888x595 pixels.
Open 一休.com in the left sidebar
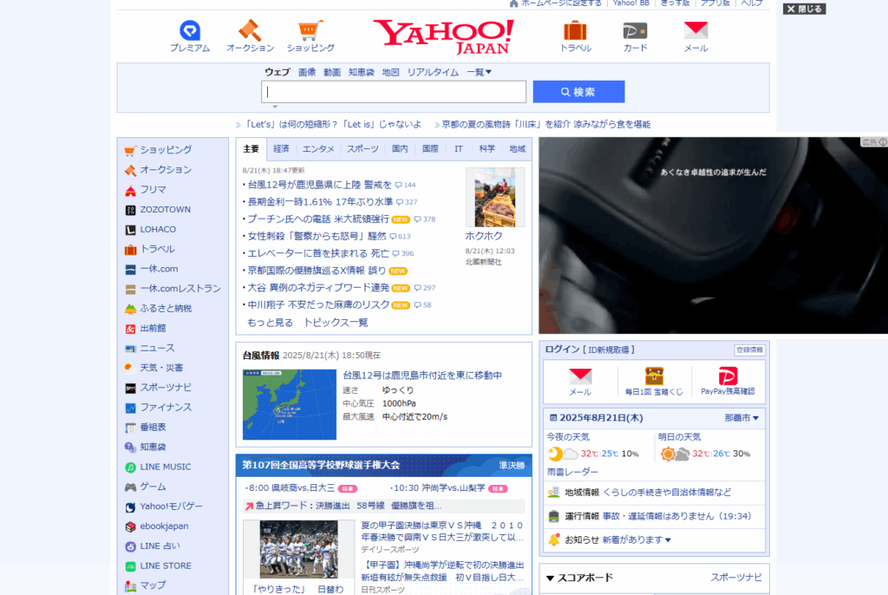point(159,269)
